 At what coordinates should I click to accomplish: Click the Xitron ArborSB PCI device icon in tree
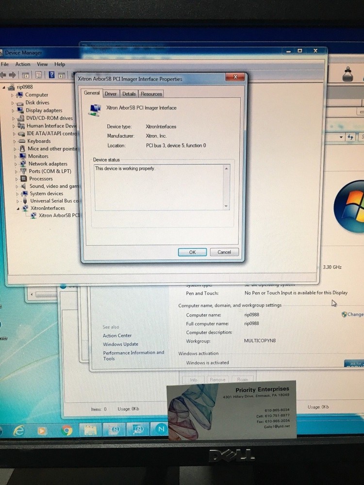[x=33, y=216]
